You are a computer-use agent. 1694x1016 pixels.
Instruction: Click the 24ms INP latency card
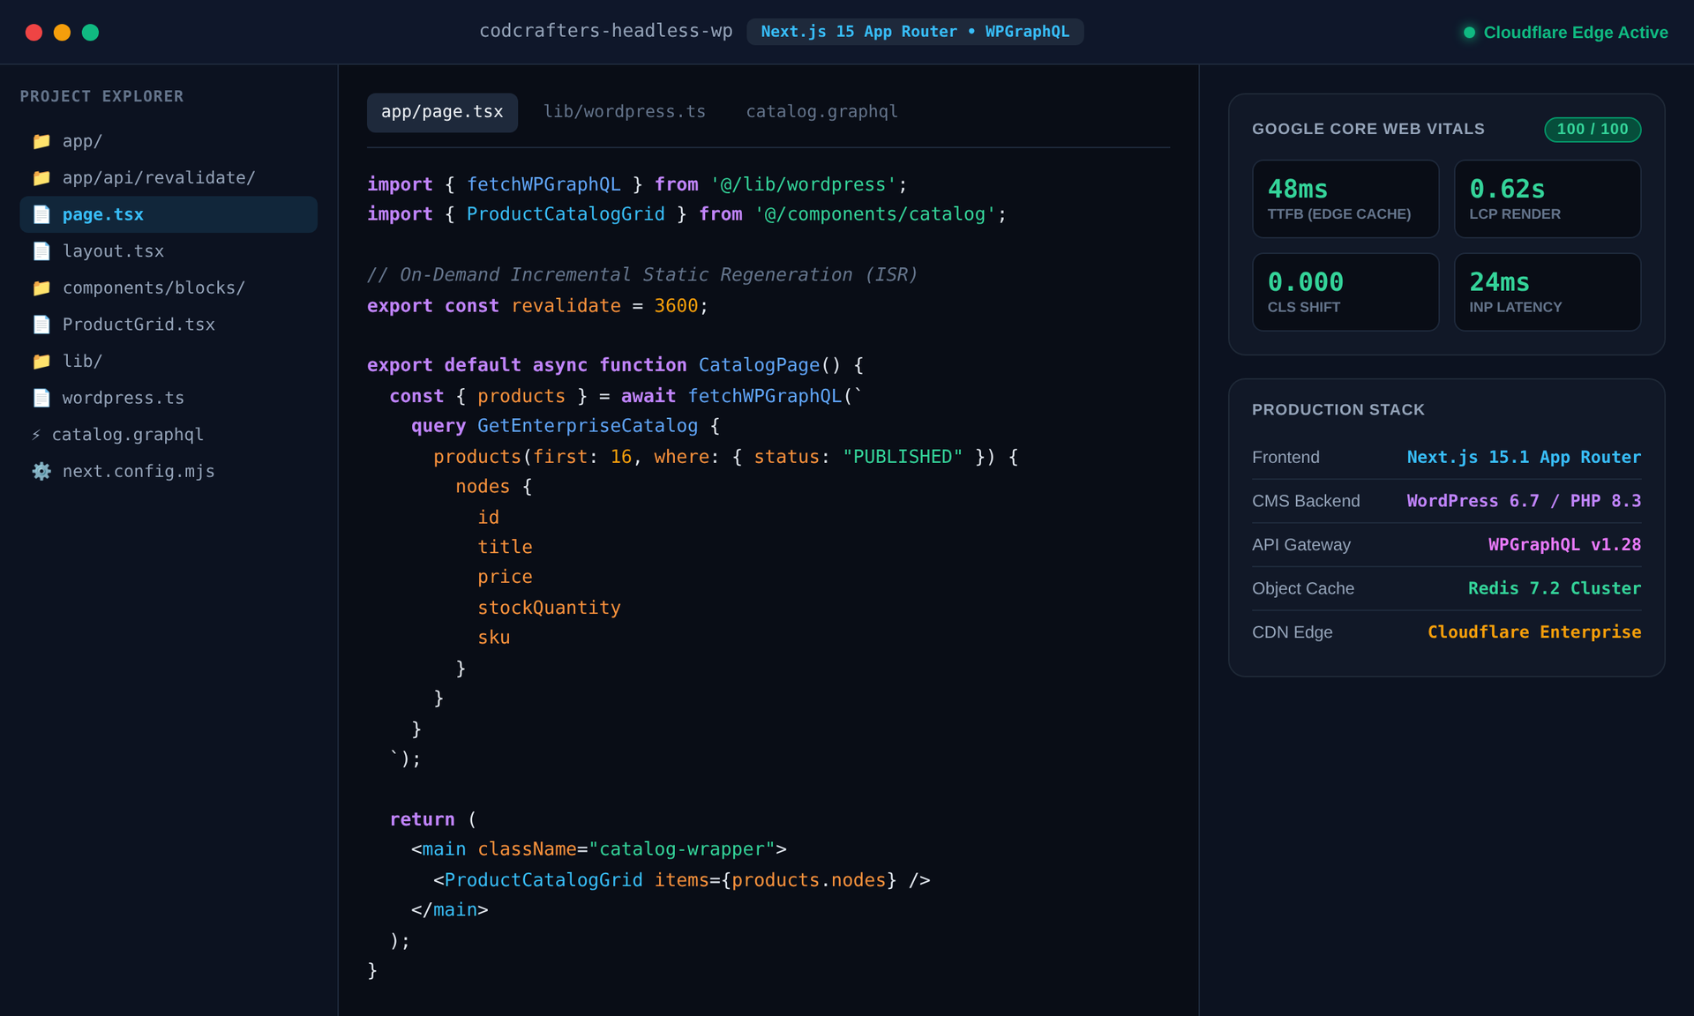pos(1548,292)
